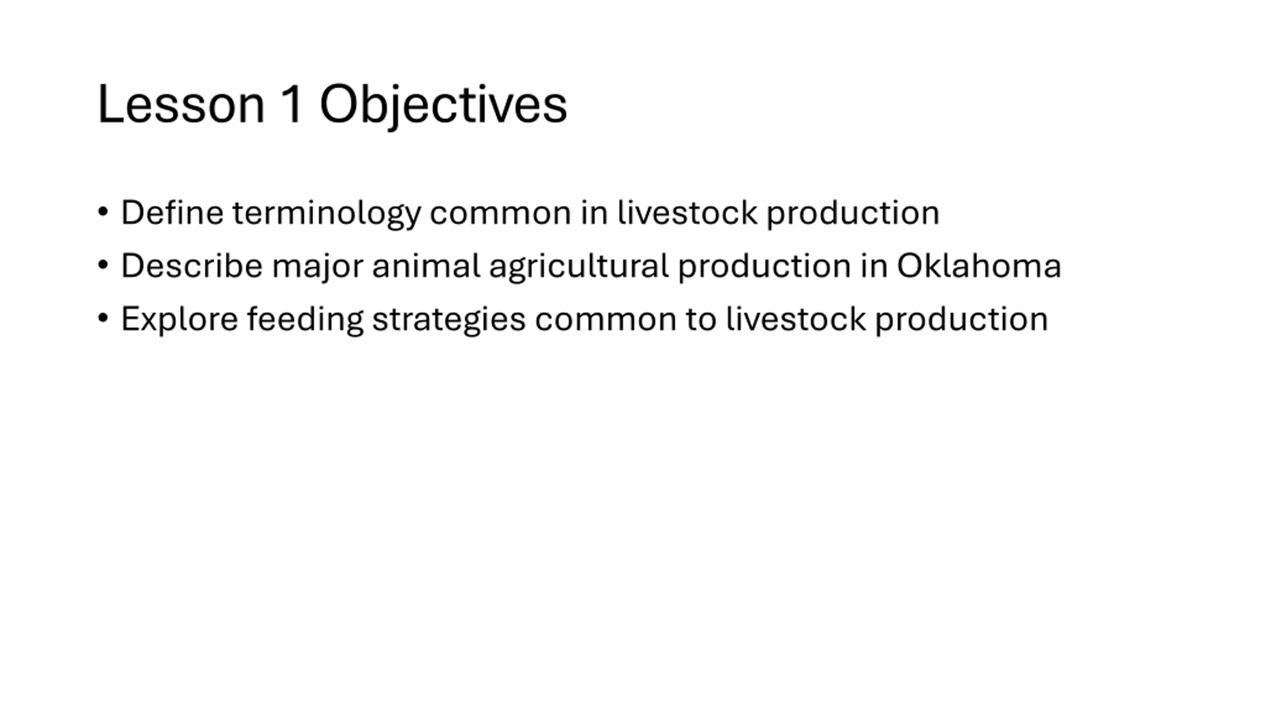Click the word "livestock" in the third bullet

pos(796,319)
